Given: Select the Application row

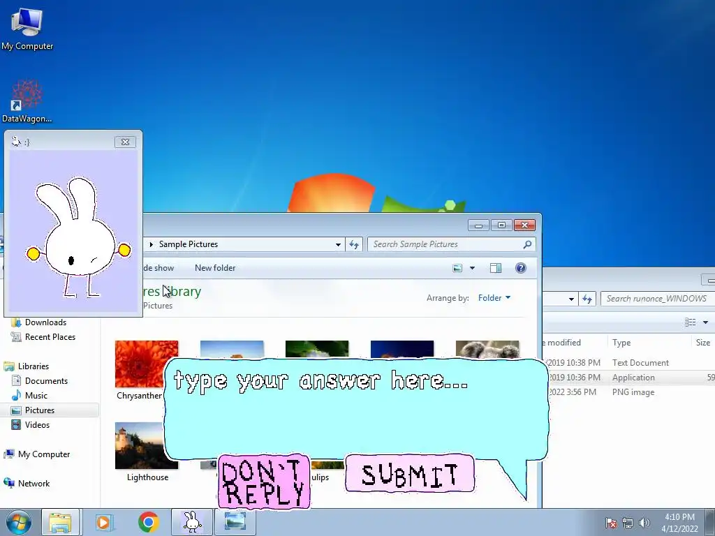Looking at the screenshot, I should 629,378.
